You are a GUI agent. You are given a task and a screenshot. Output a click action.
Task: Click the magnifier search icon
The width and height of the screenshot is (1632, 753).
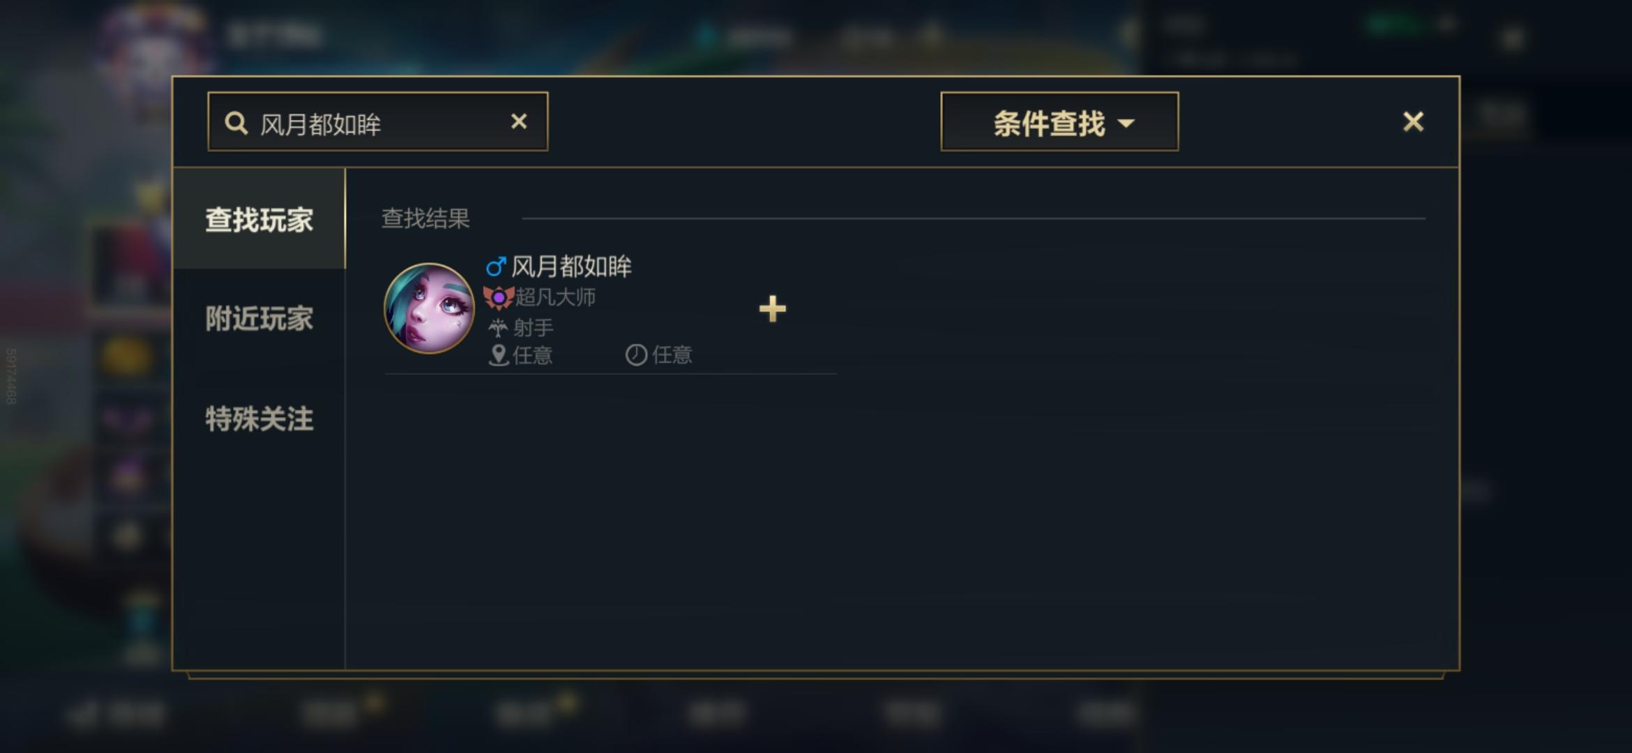coord(236,123)
